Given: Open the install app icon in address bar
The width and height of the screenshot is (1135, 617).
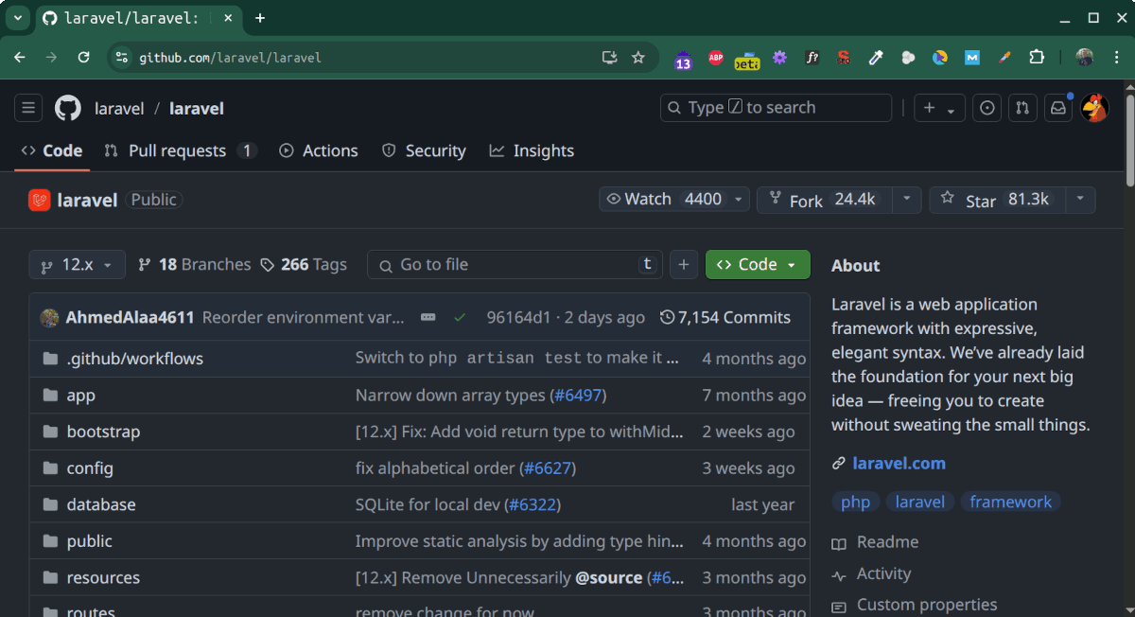Looking at the screenshot, I should [x=610, y=58].
